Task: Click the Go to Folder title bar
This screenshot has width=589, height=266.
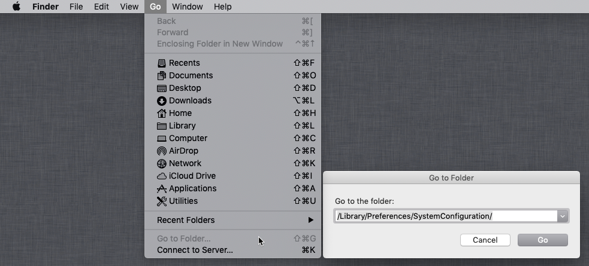Action: tap(451, 178)
